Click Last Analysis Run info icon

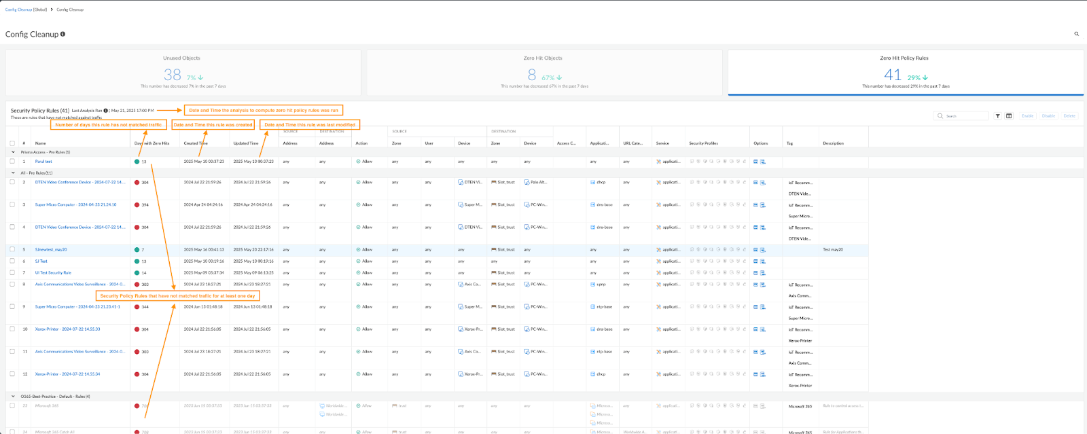106,111
